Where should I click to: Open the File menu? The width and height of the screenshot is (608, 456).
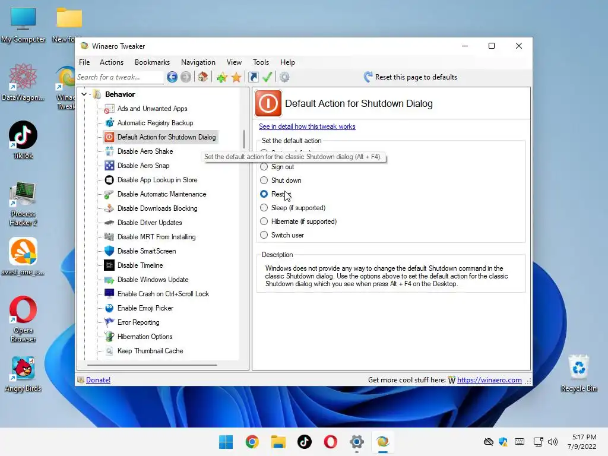coord(84,62)
